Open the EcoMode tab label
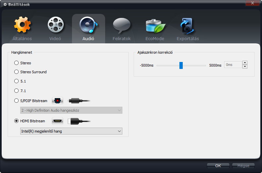 point(155,38)
